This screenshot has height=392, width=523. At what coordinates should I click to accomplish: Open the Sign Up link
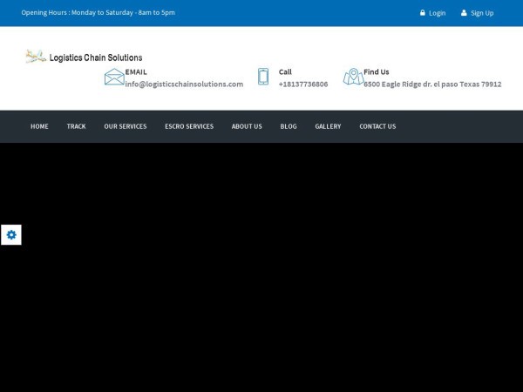pos(482,13)
